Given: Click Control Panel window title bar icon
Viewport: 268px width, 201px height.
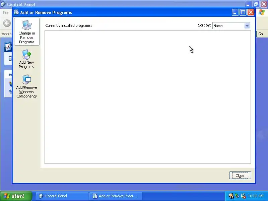Looking at the screenshot, I should click(3, 4).
